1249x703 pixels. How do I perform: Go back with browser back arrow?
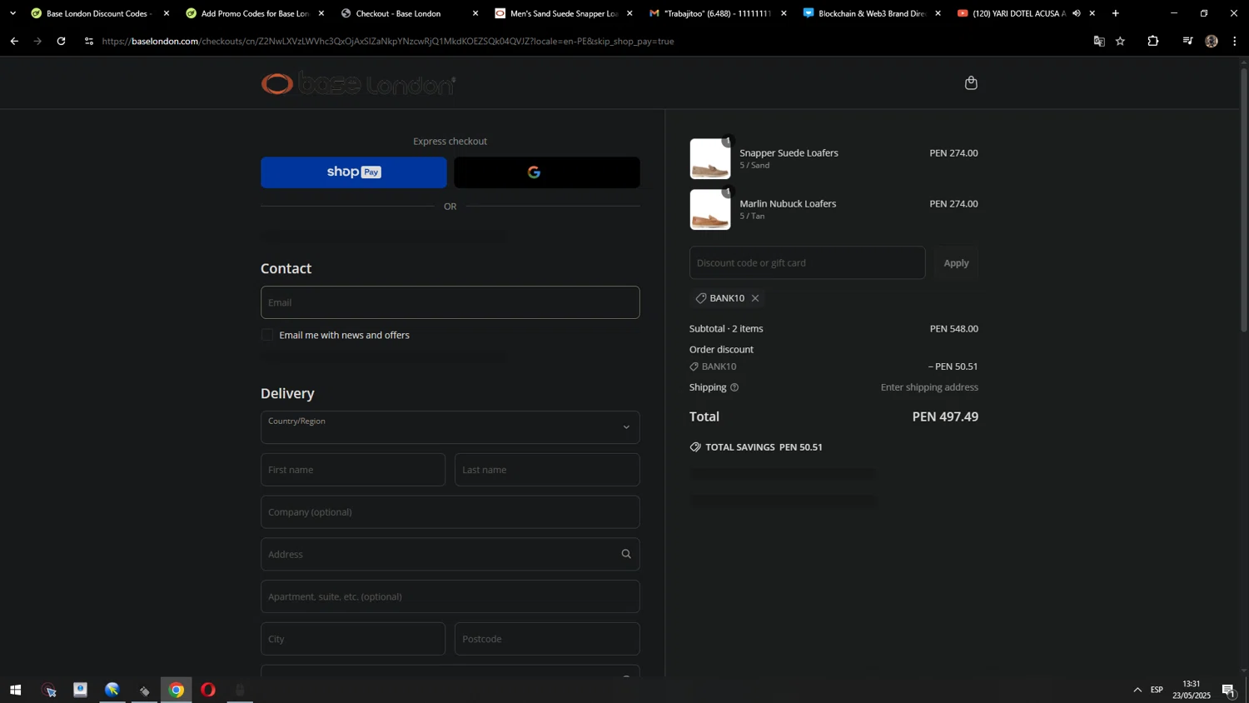14,41
